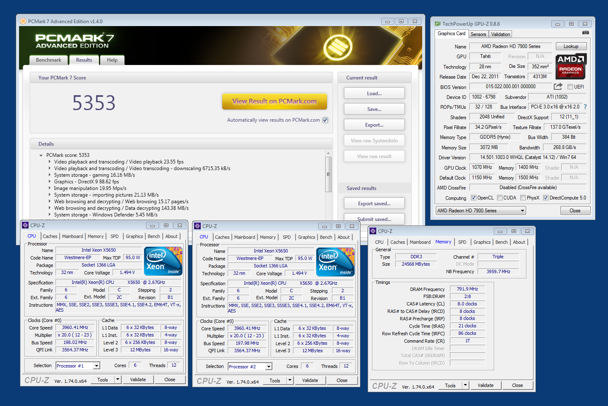Open Caches tab in Processor #2 CPU-Z window
The width and height of the screenshot is (608, 406).
222,237
